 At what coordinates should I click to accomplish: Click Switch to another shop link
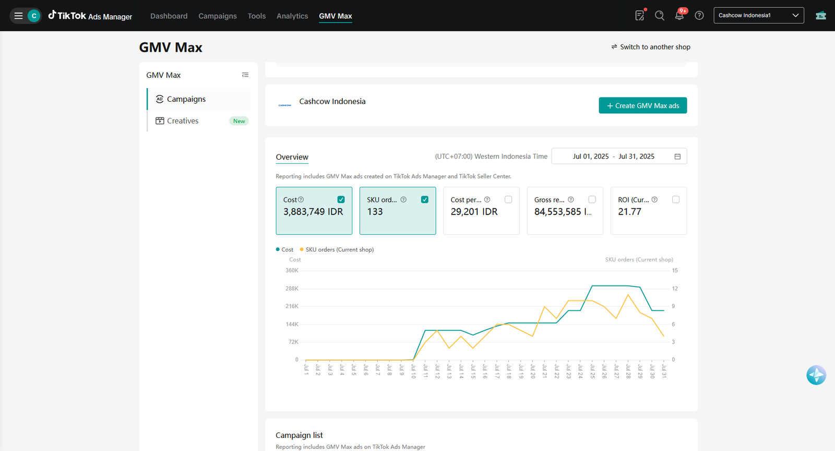651,47
